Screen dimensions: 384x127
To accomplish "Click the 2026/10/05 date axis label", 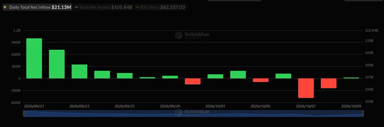I will (261, 107).
